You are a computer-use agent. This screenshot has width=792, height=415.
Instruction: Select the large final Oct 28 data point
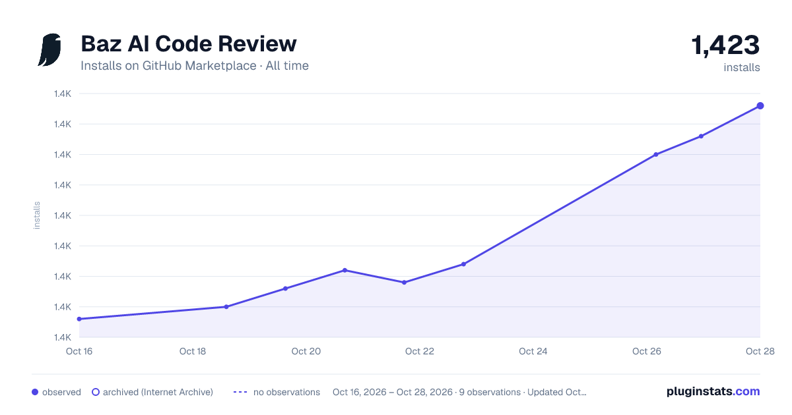click(760, 105)
